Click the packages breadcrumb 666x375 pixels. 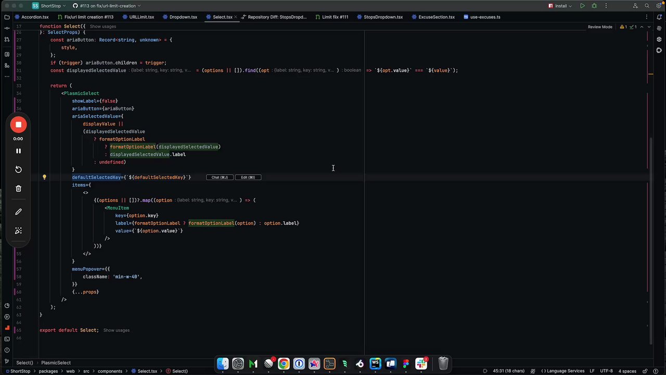pyautogui.click(x=48, y=371)
